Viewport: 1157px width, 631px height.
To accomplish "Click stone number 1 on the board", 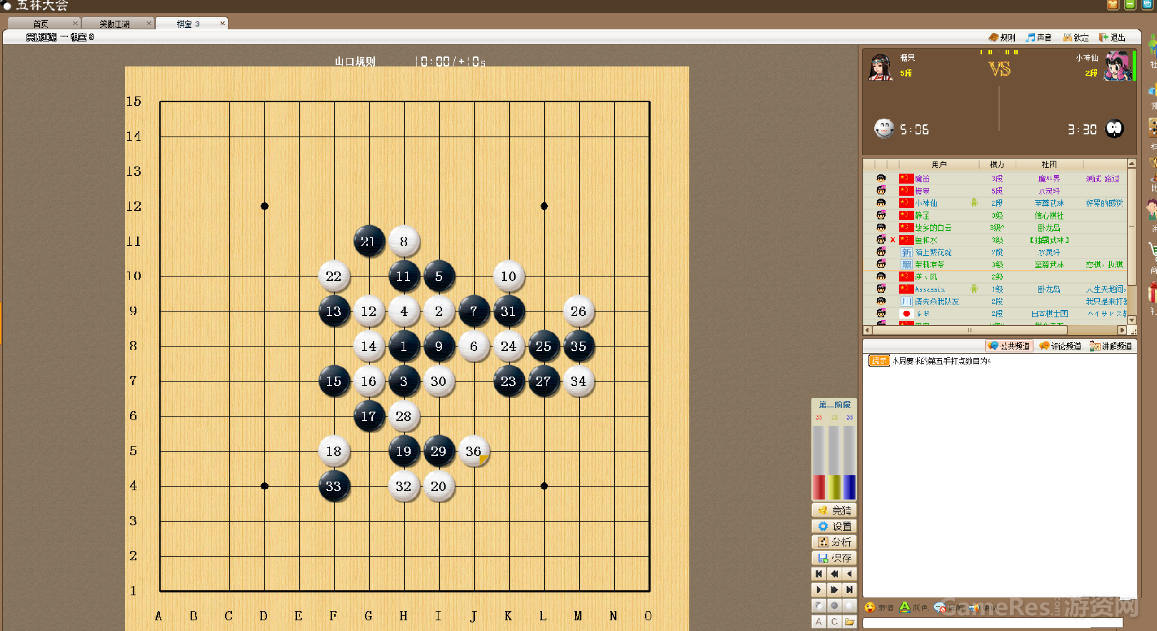I will (x=404, y=346).
